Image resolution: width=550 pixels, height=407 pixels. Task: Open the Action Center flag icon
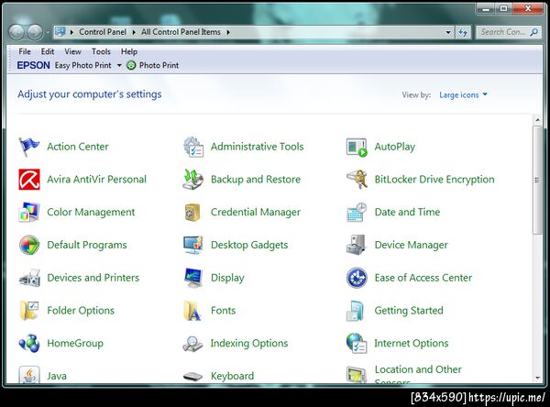coord(29,147)
